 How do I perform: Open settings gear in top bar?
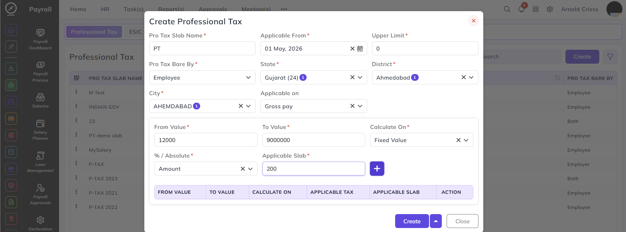(550, 9)
